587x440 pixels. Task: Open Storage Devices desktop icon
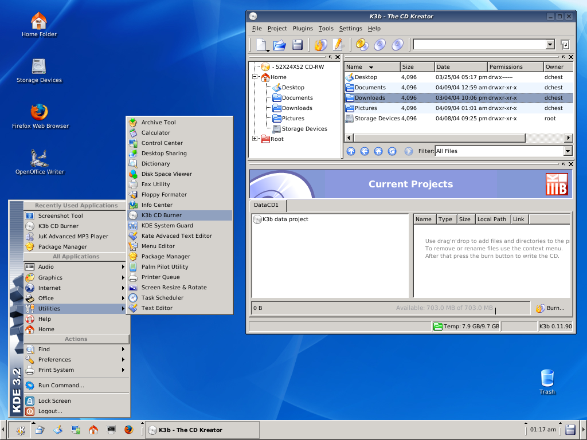point(39,70)
